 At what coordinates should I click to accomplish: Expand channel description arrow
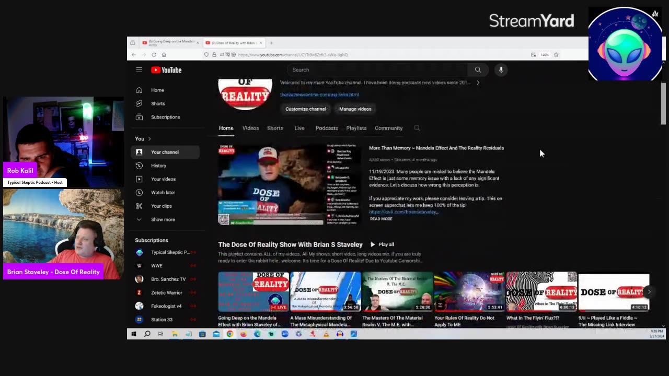click(478, 83)
